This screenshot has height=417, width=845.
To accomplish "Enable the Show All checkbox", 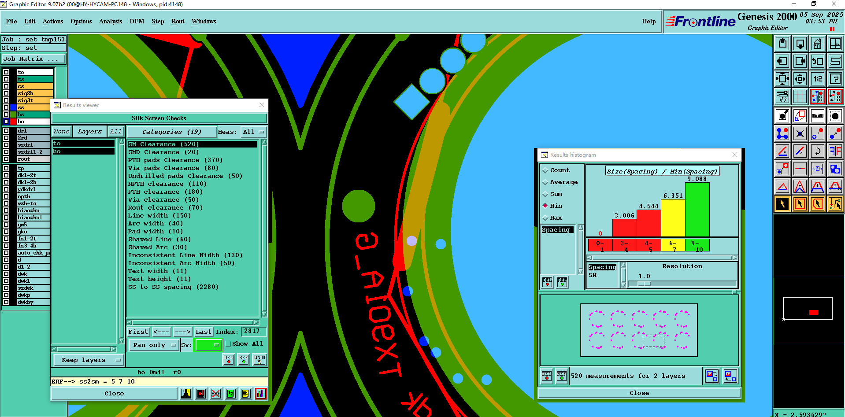I will coord(228,344).
